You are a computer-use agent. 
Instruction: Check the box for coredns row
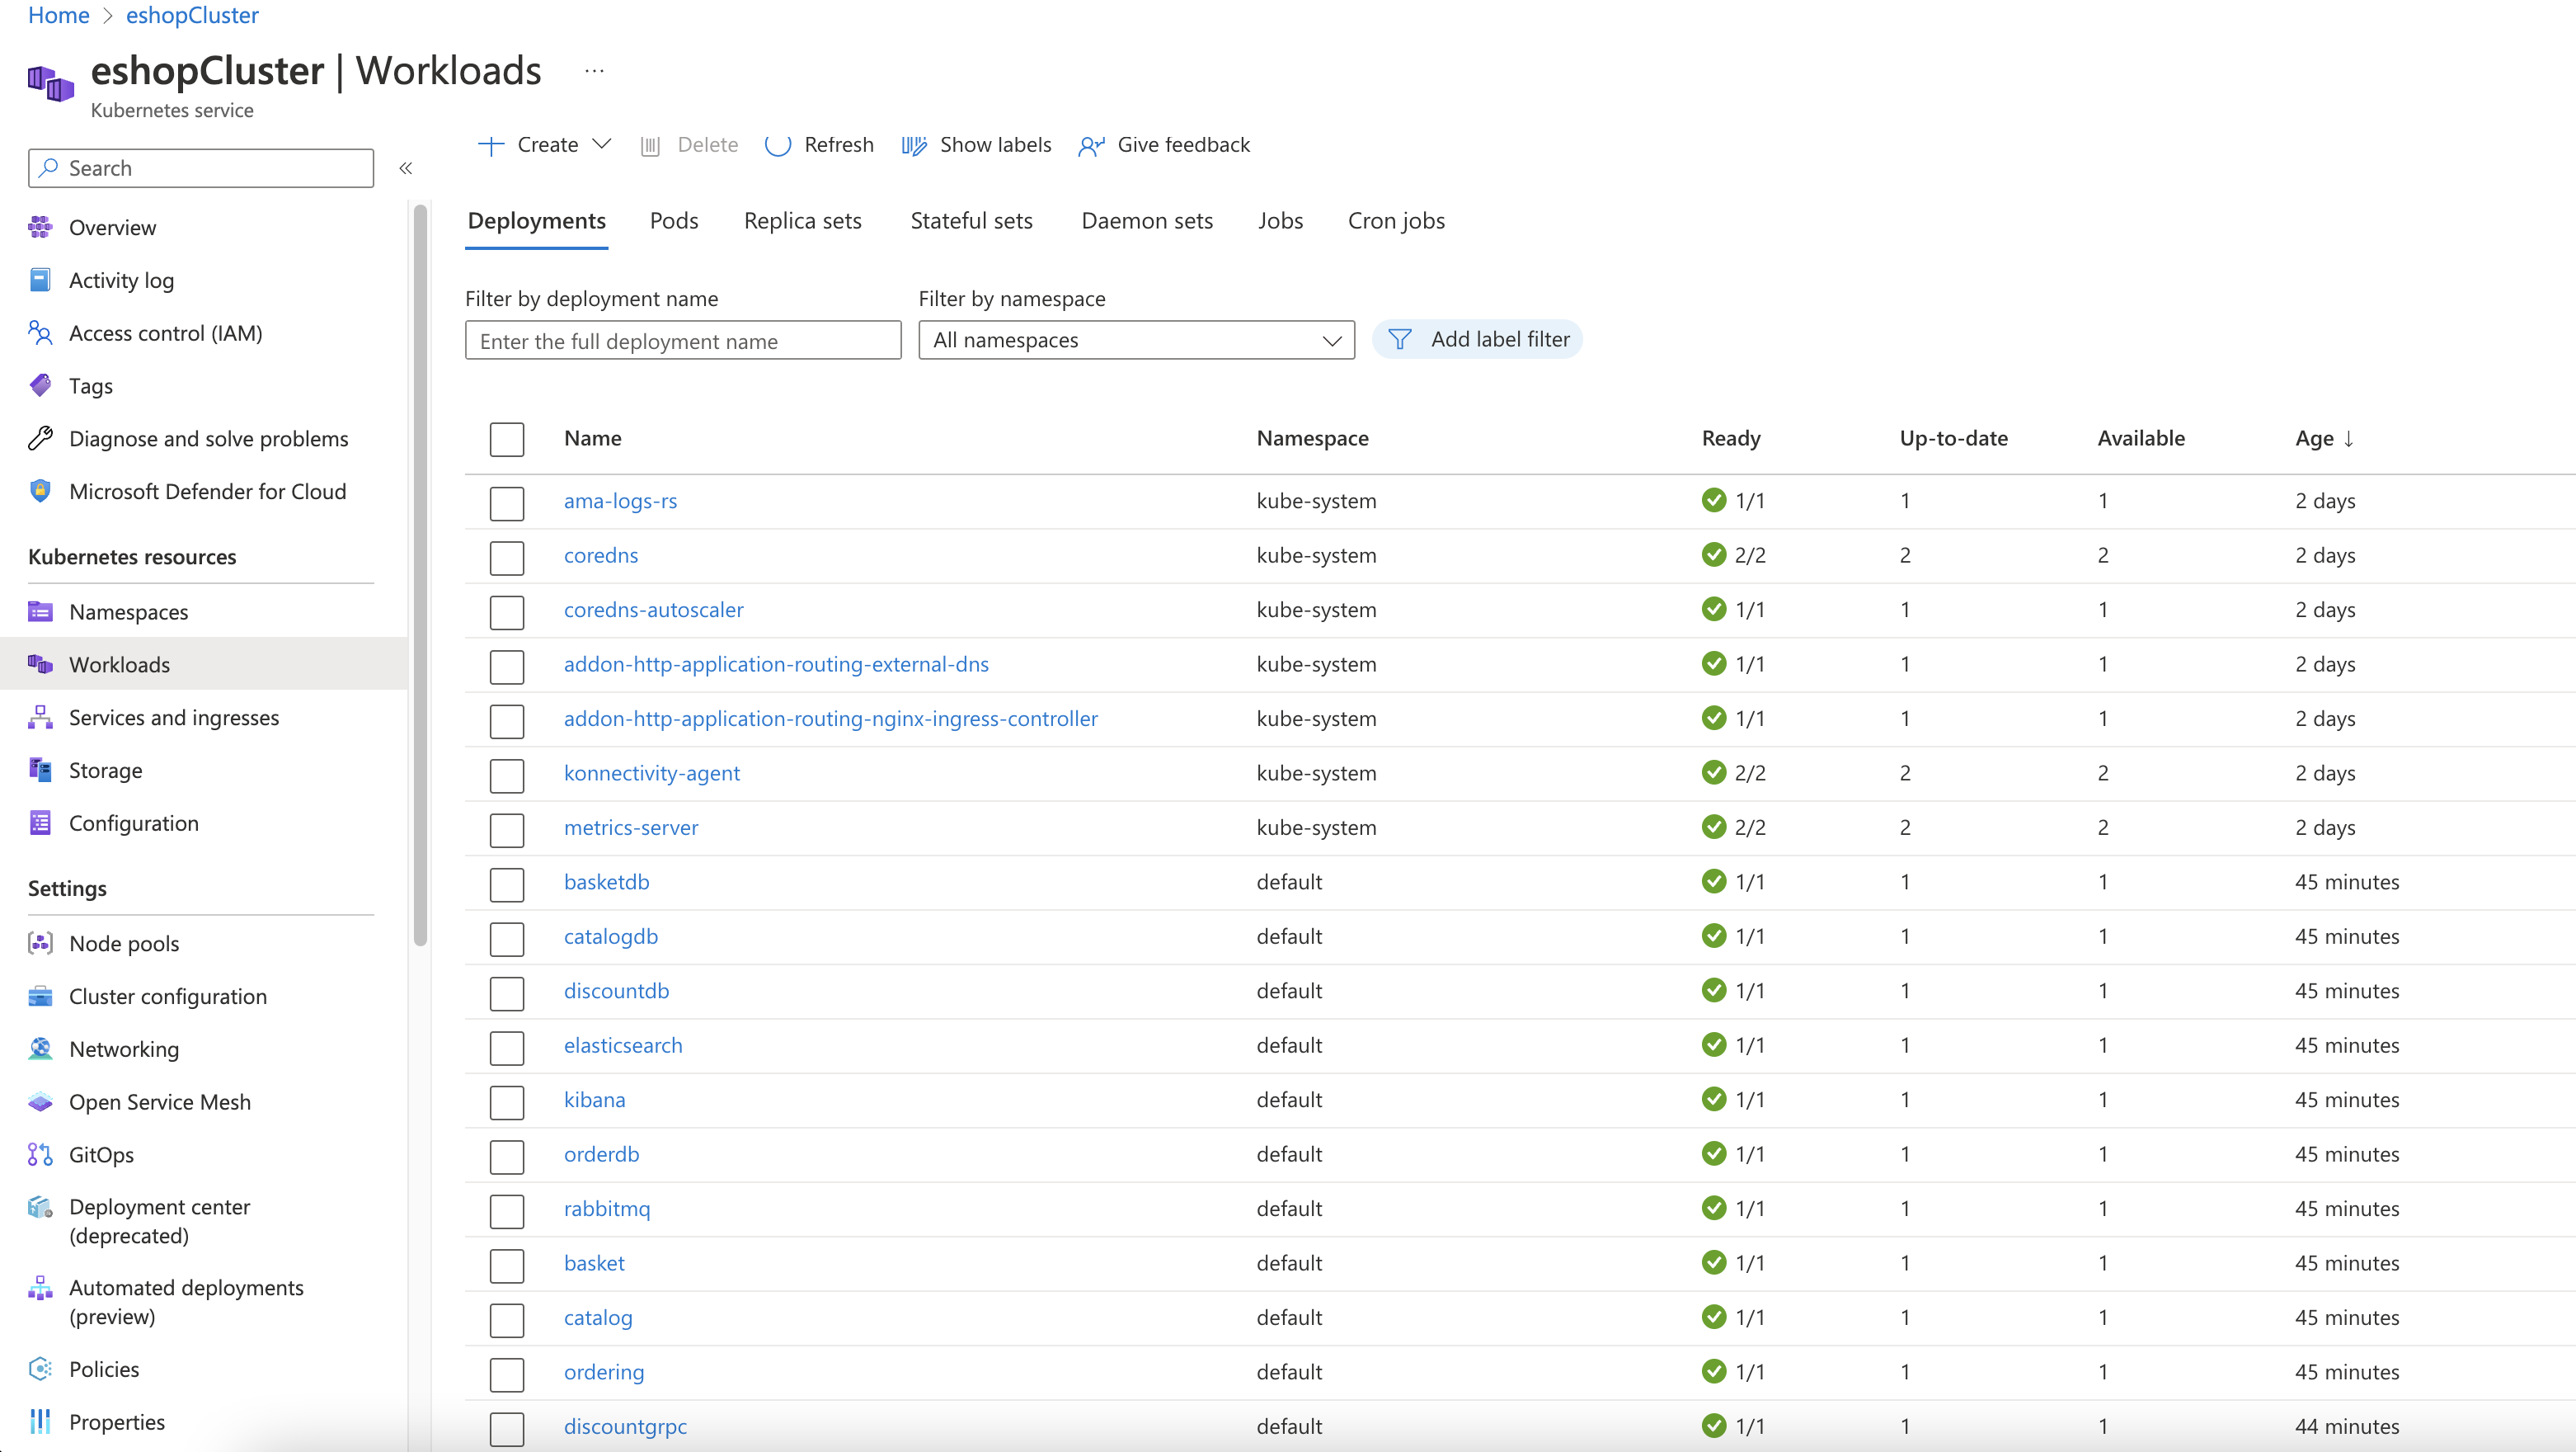coord(507,558)
